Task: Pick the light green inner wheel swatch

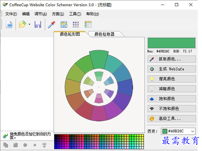Action: 99,76
